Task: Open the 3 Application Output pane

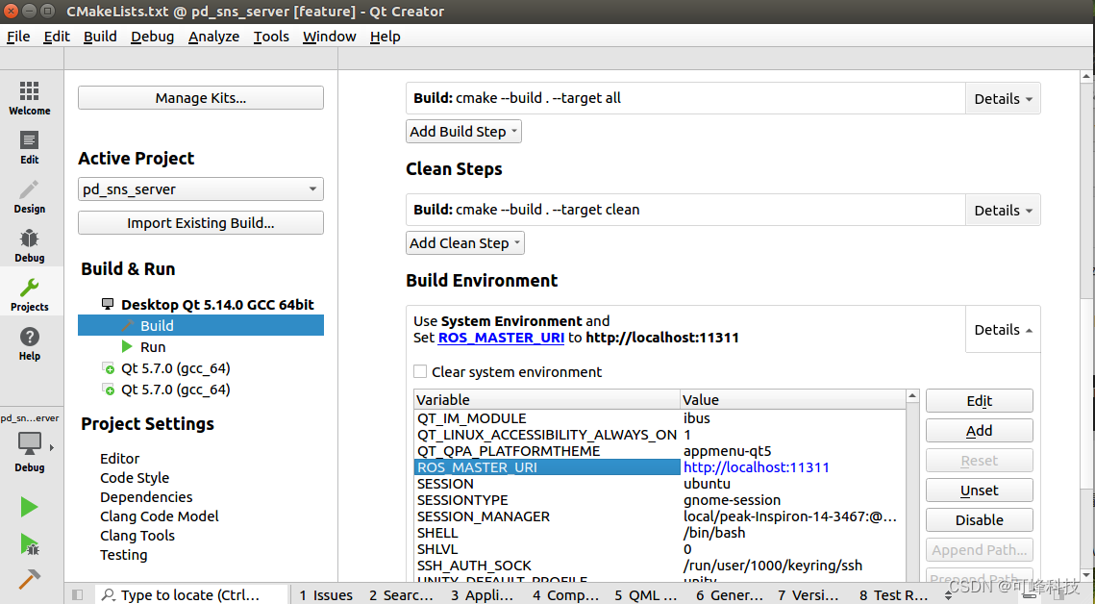Action: (482, 595)
